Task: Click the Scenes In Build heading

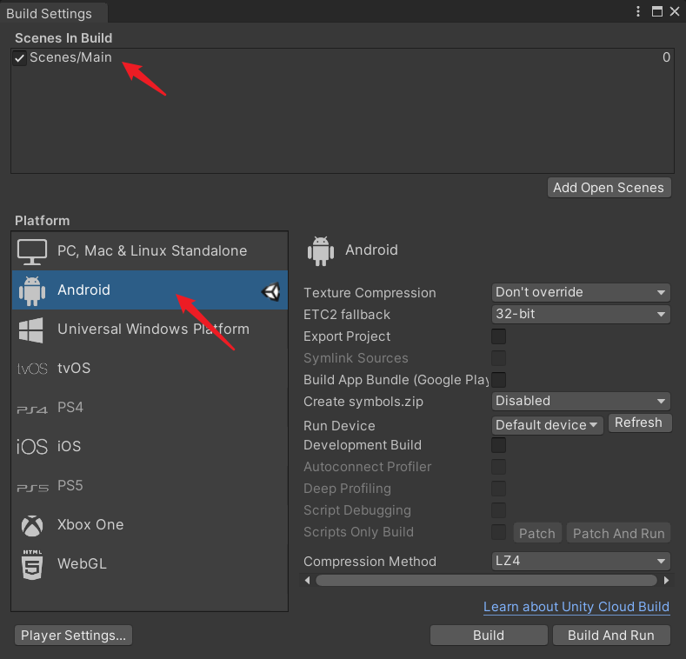Action: 63,38
